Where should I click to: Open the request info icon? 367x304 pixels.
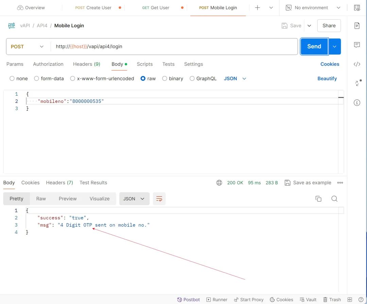coord(357,103)
